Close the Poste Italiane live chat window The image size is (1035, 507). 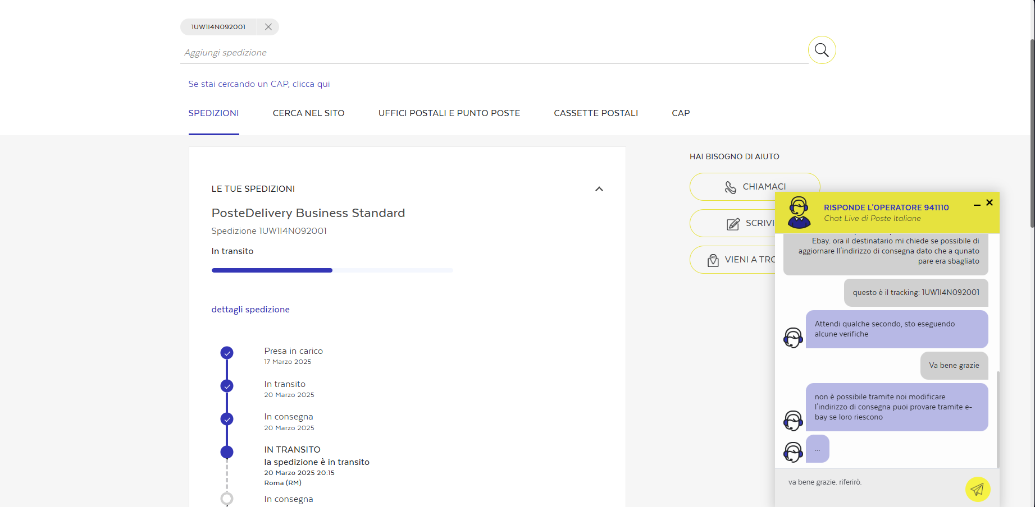pos(990,202)
